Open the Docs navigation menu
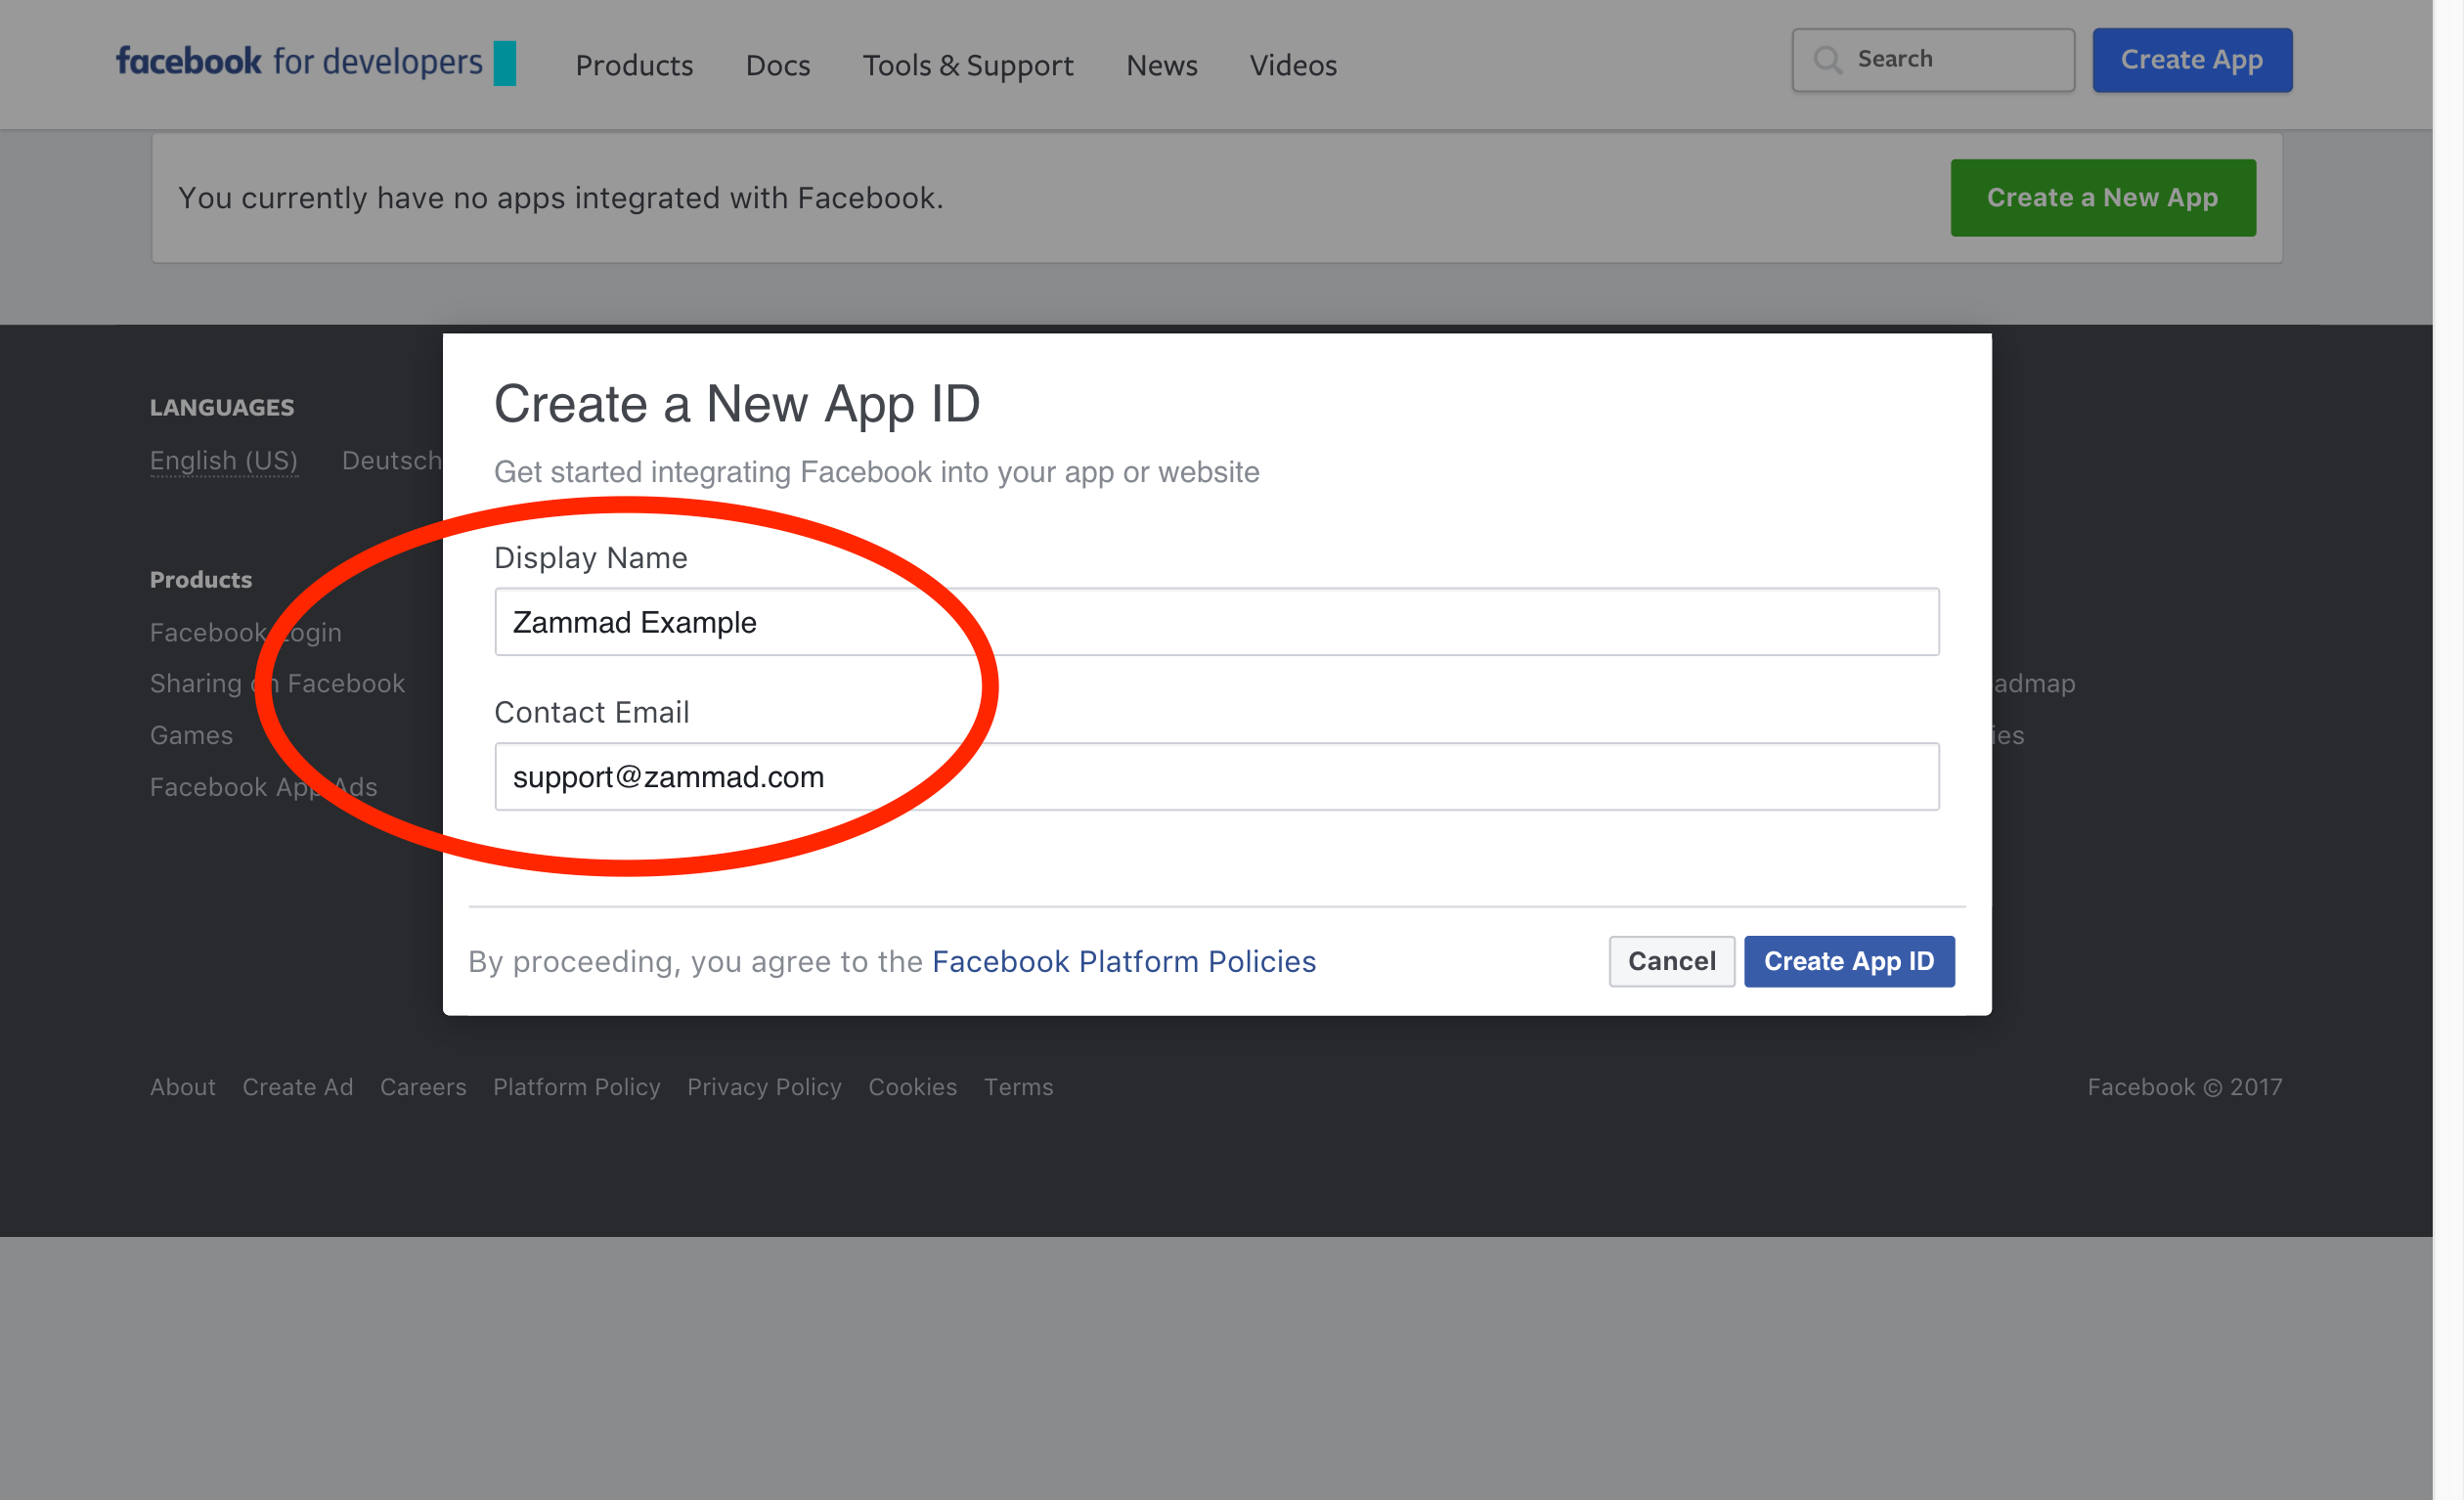2464x1500 pixels. coord(778,65)
